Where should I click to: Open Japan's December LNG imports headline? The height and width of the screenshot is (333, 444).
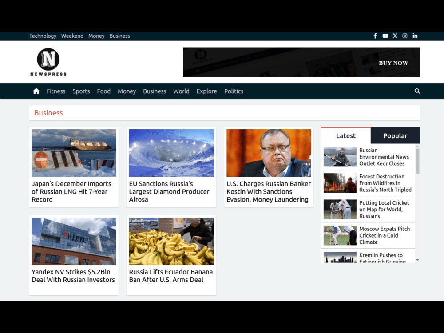71,192
